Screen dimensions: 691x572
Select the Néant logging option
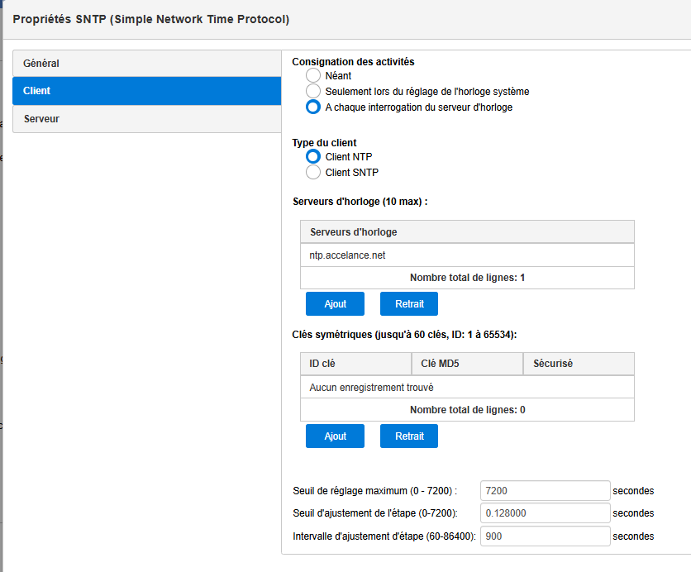tap(313, 75)
